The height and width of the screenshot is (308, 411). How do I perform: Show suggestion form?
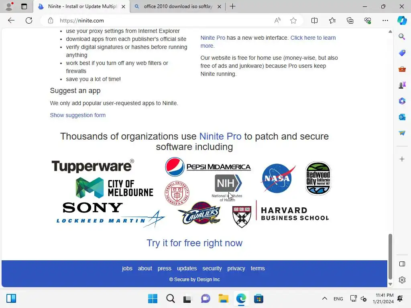(x=77, y=115)
